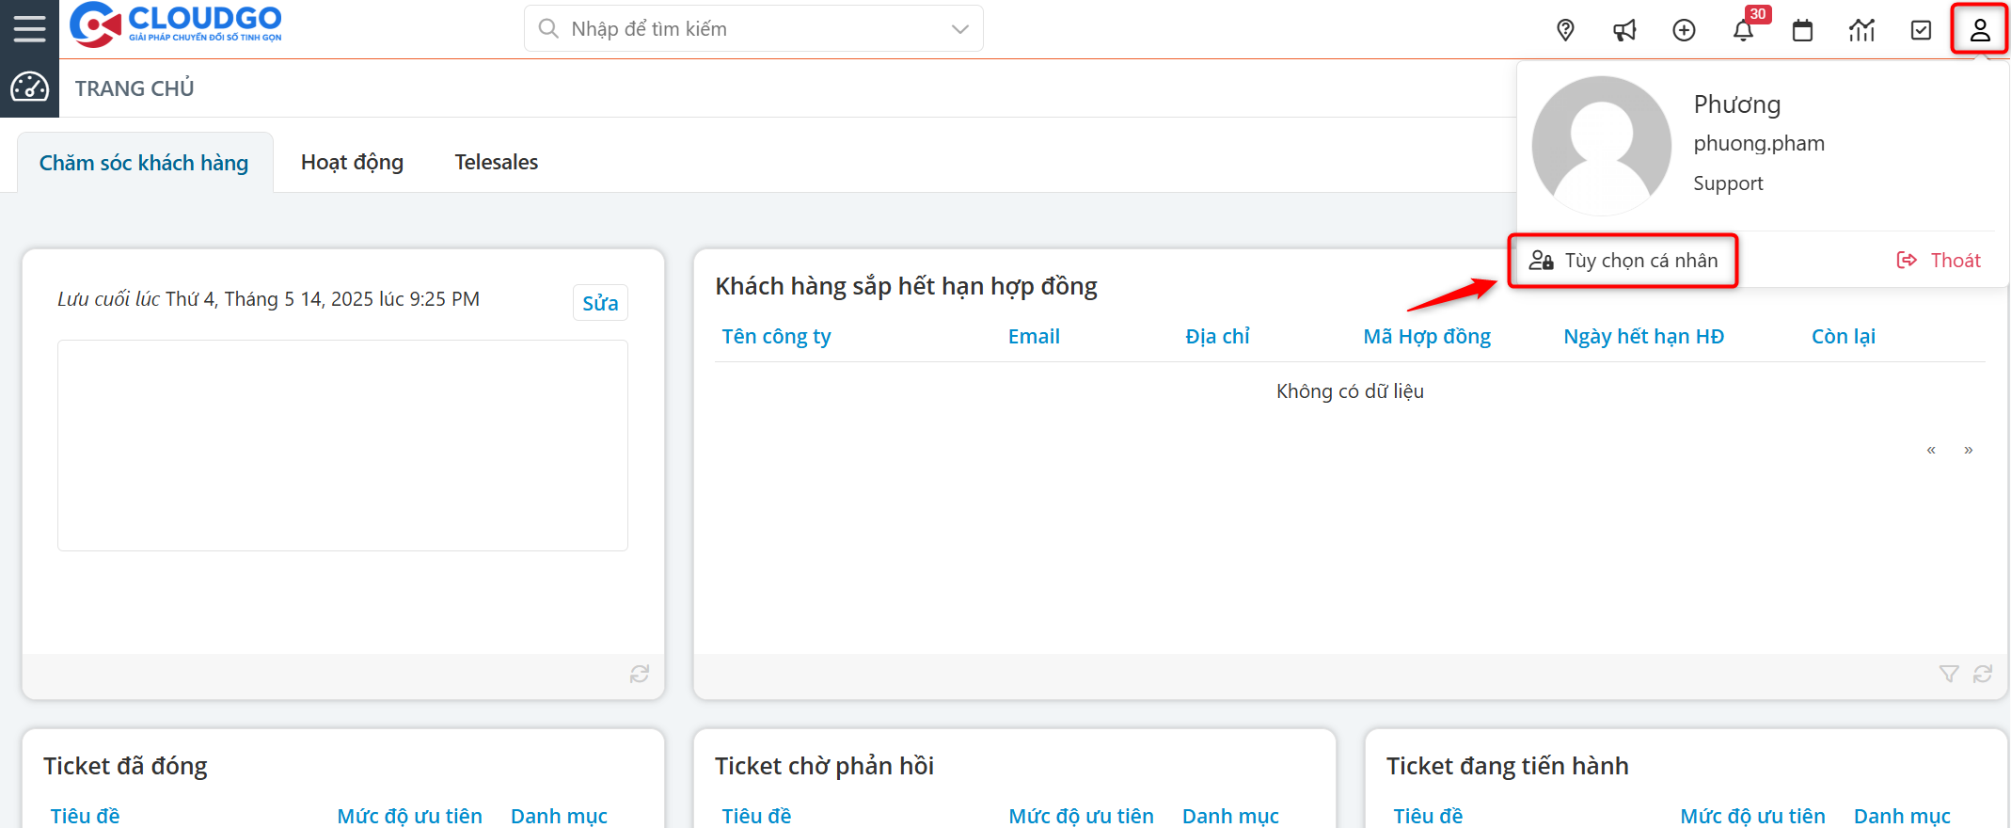Click the plus quick create icon
Viewport: 2011px width, 828px height.
(1684, 30)
